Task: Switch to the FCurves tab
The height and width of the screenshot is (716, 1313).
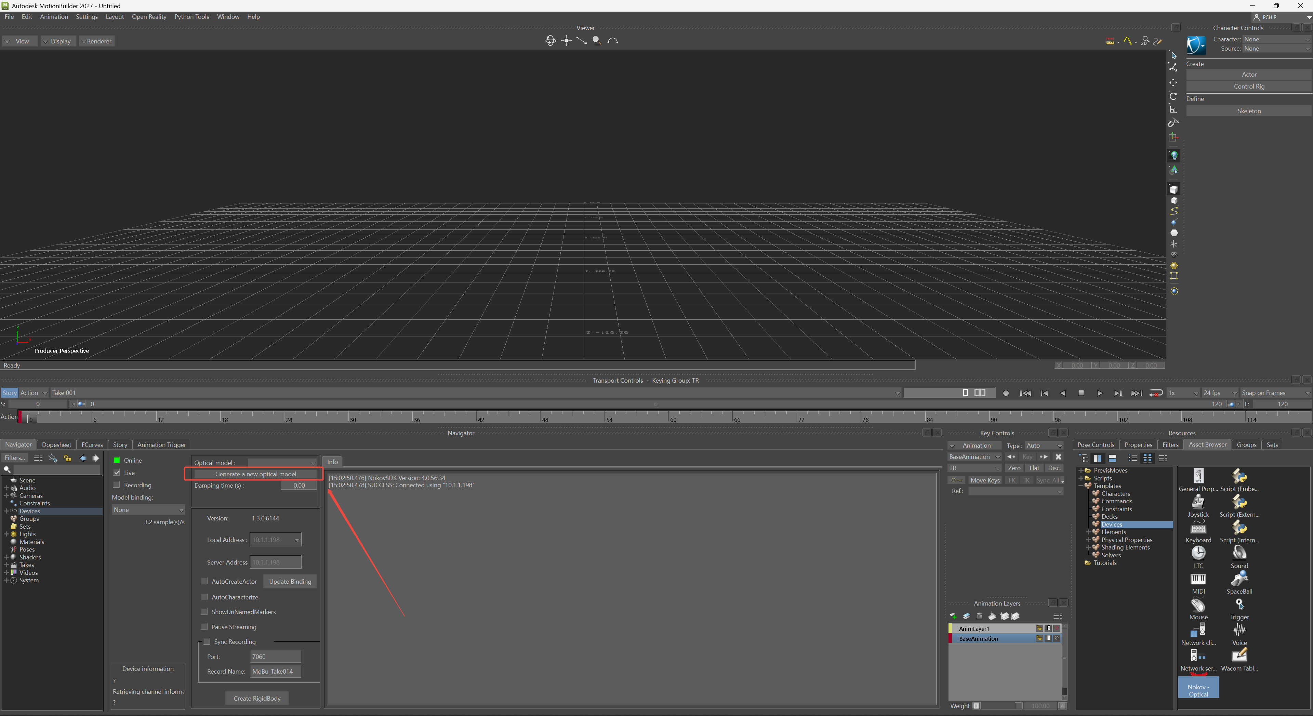Action: (92, 445)
